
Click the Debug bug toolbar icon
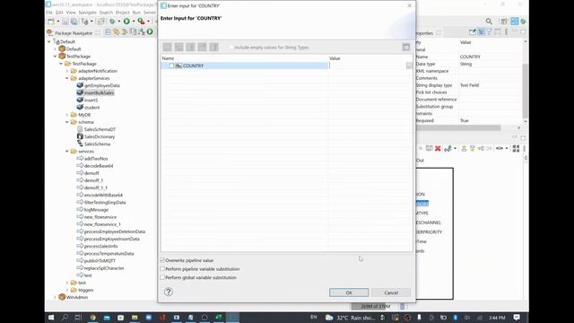click(x=112, y=22)
